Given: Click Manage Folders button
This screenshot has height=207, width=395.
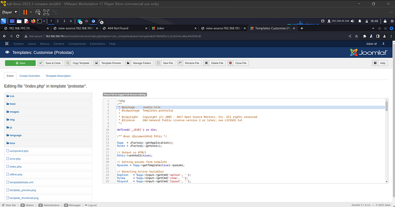Looking at the screenshot, I should [x=139, y=63].
